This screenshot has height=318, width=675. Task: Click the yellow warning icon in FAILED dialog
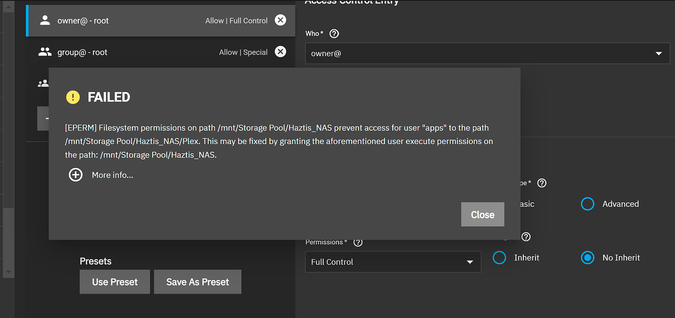click(72, 97)
